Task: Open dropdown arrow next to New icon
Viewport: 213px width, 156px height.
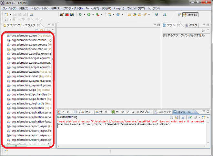Action: pos(10,15)
